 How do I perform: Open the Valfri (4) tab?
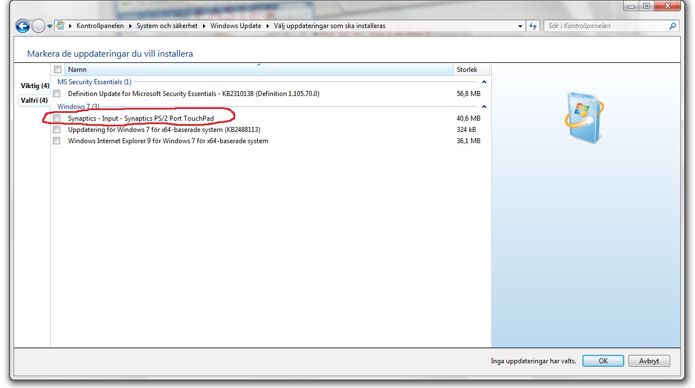tap(34, 100)
